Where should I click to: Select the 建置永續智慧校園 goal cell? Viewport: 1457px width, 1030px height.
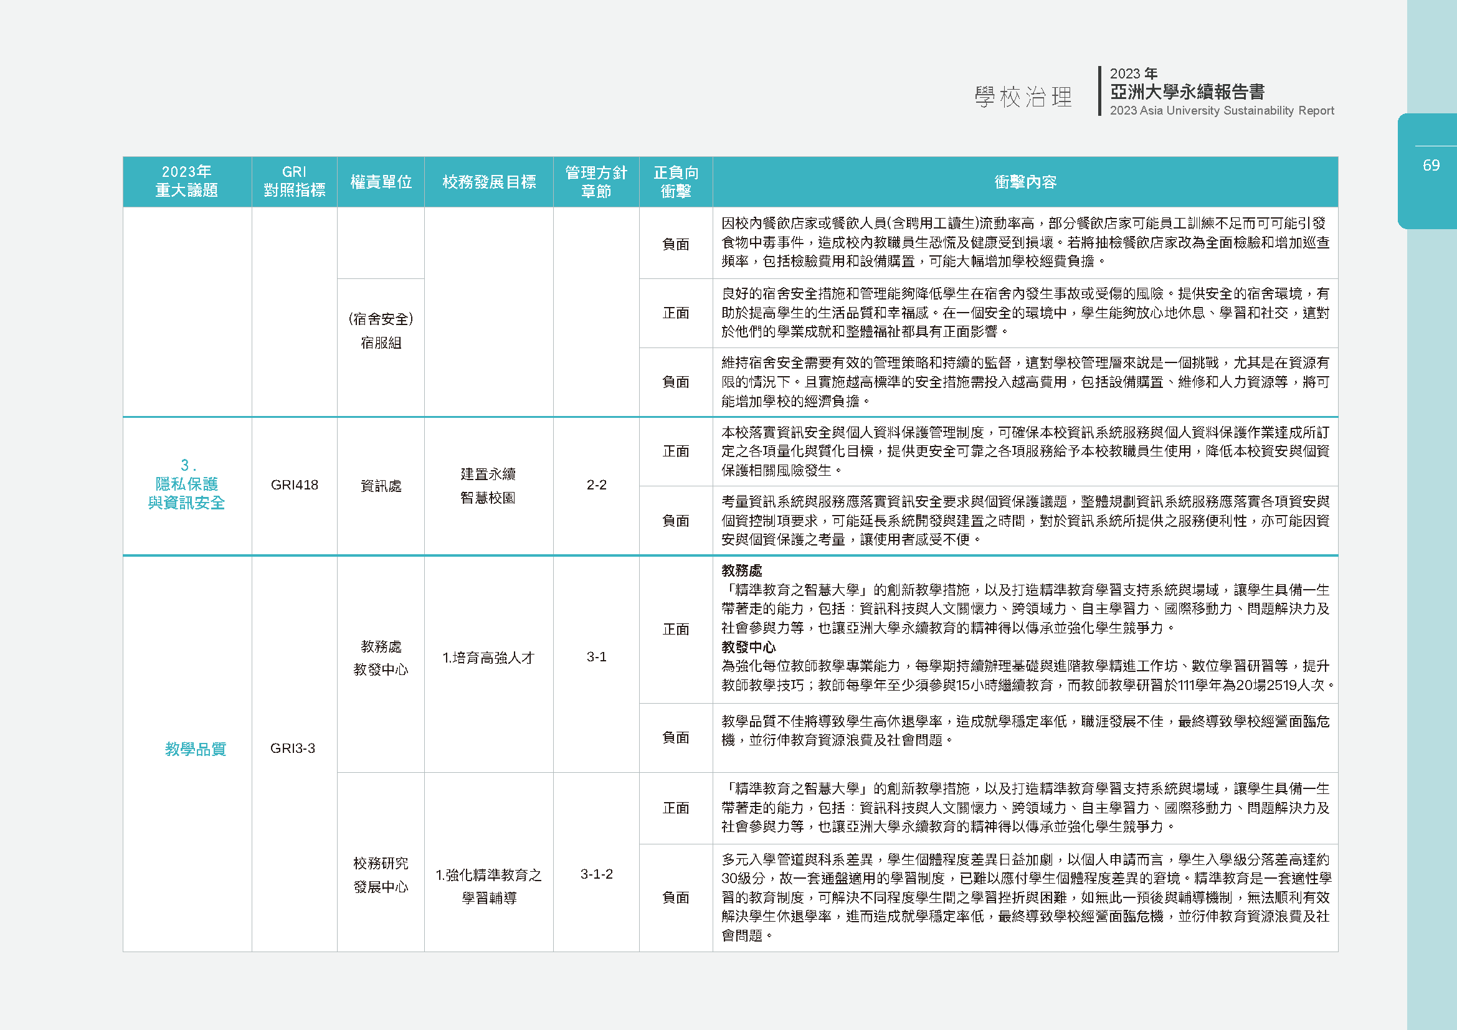click(488, 486)
